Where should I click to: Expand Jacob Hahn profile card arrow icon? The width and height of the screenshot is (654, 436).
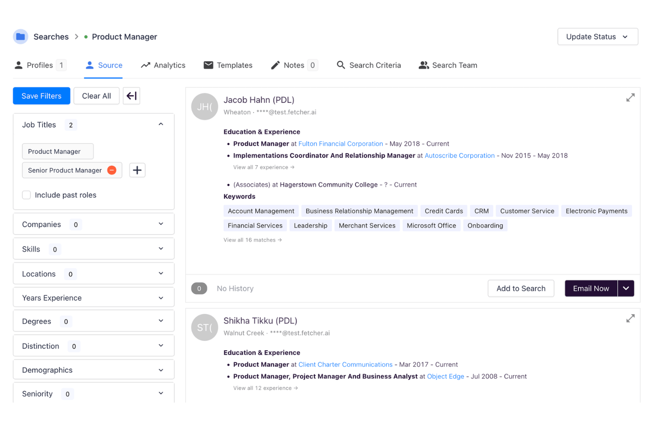coord(631,98)
